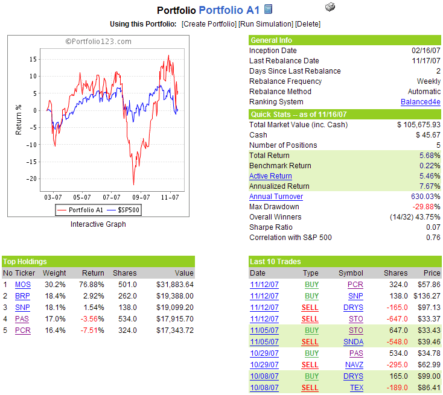Click the Annual Turnover link
This screenshot has width=443, height=395.
276,197
